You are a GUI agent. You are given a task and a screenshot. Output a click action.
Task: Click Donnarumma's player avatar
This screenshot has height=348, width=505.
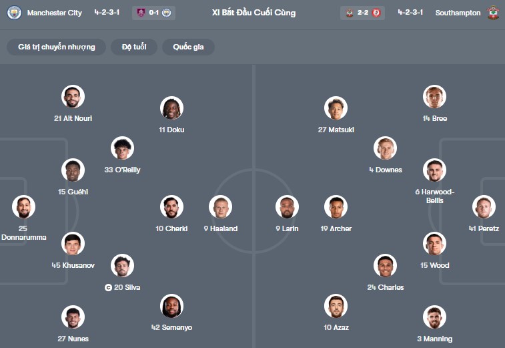click(23, 207)
